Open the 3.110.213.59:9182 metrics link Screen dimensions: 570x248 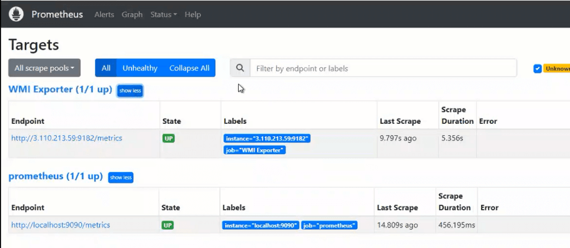(67, 138)
